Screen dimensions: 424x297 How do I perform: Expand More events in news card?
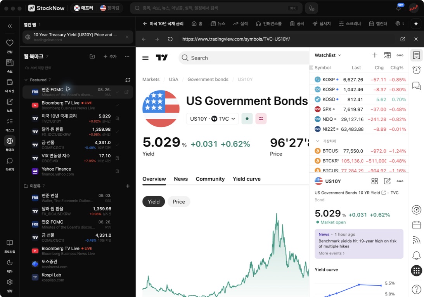[332, 253]
